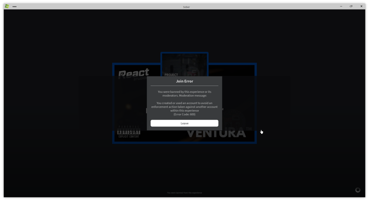Click the divider line under Join Error

(x=184, y=86)
